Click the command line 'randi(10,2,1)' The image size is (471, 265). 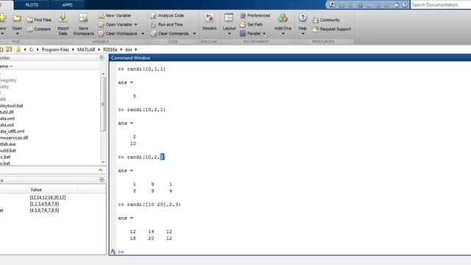coord(146,110)
